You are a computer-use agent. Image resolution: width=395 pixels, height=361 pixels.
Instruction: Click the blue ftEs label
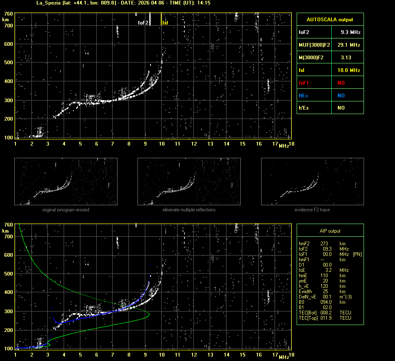(x=303, y=95)
